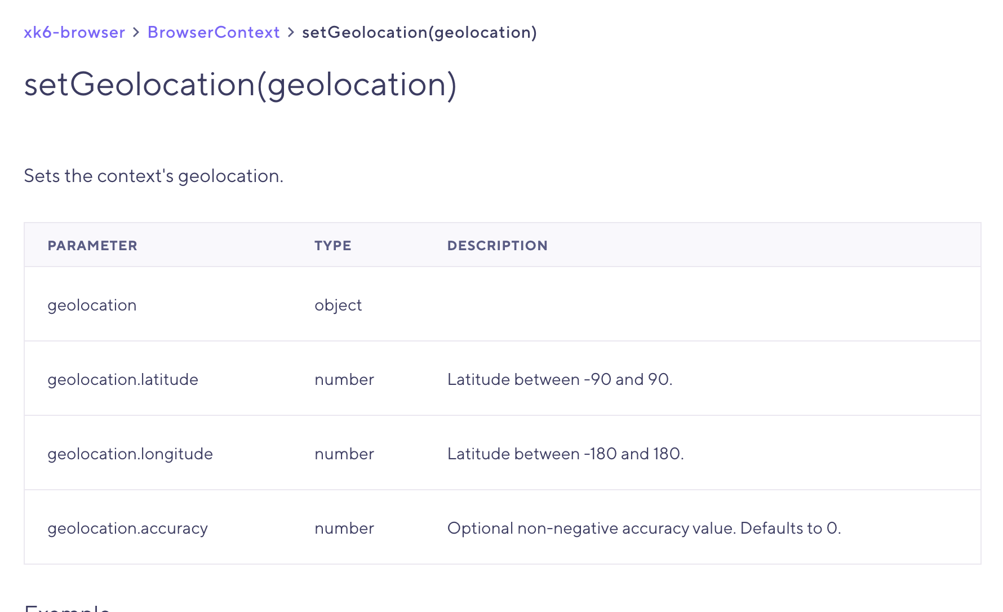Select the Sets the context's geolocation text
This screenshot has width=1003, height=612.
pos(153,175)
